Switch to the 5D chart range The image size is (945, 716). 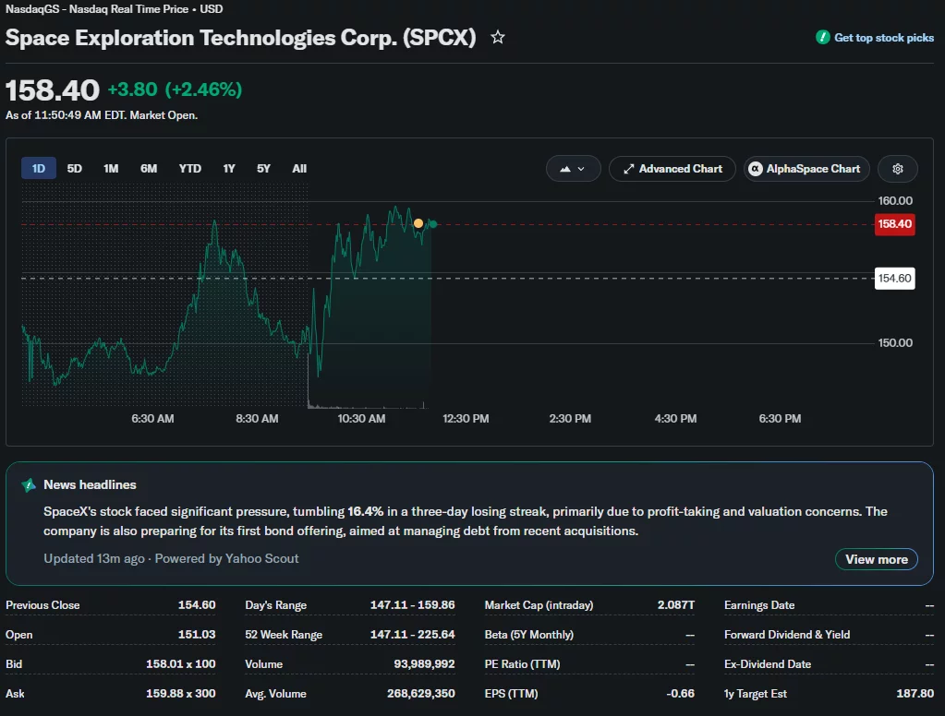74,169
